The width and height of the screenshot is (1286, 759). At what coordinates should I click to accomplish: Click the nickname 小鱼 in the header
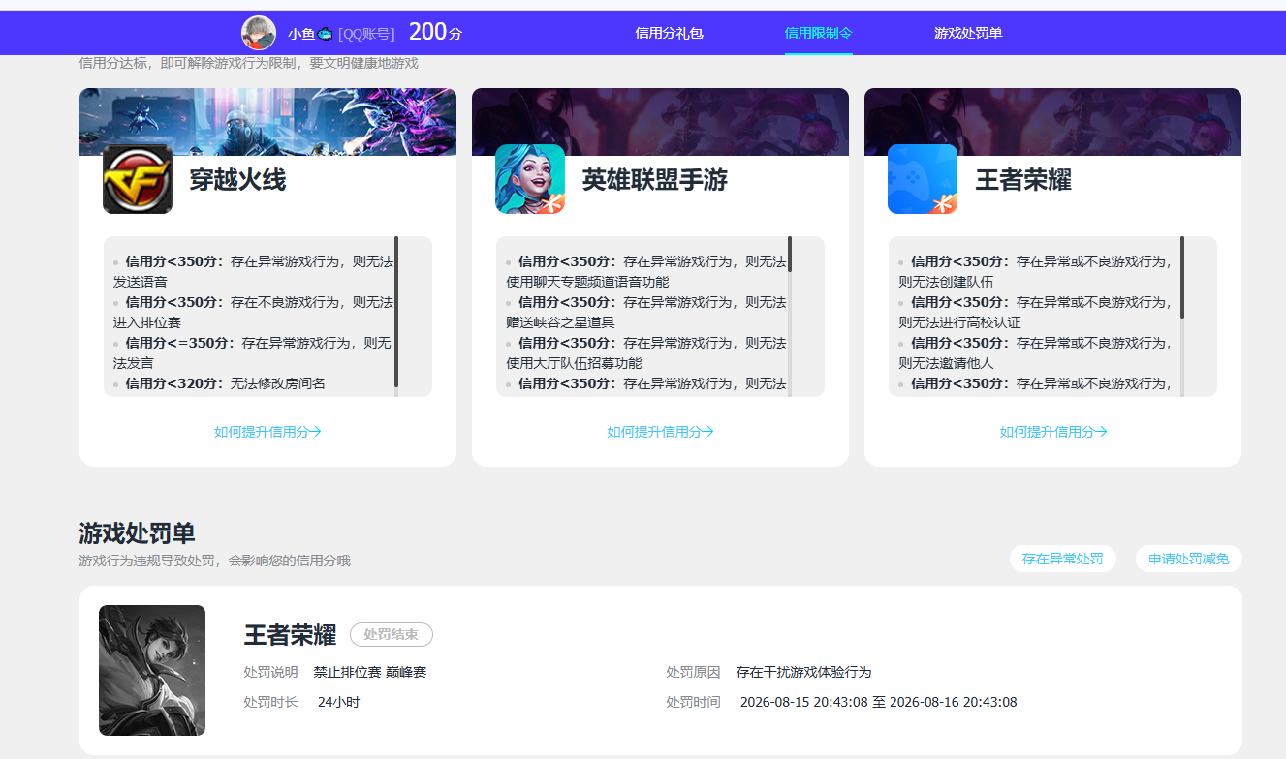pyautogui.click(x=301, y=34)
